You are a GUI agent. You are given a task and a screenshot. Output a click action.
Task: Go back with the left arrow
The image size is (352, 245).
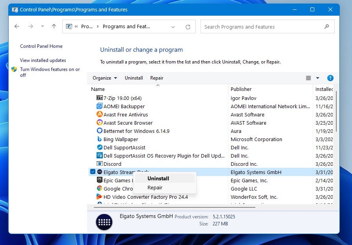coord(17,26)
